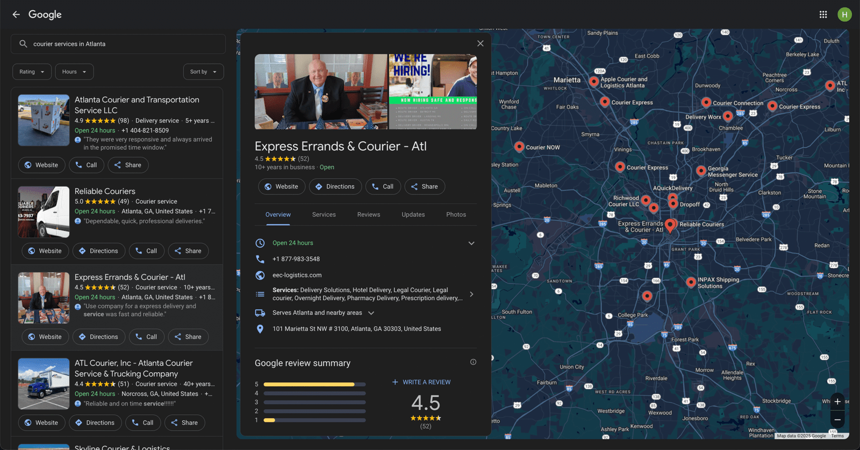The height and width of the screenshot is (450, 860).
Task: Click WRITE A REVIEW link
Action: pyautogui.click(x=421, y=382)
